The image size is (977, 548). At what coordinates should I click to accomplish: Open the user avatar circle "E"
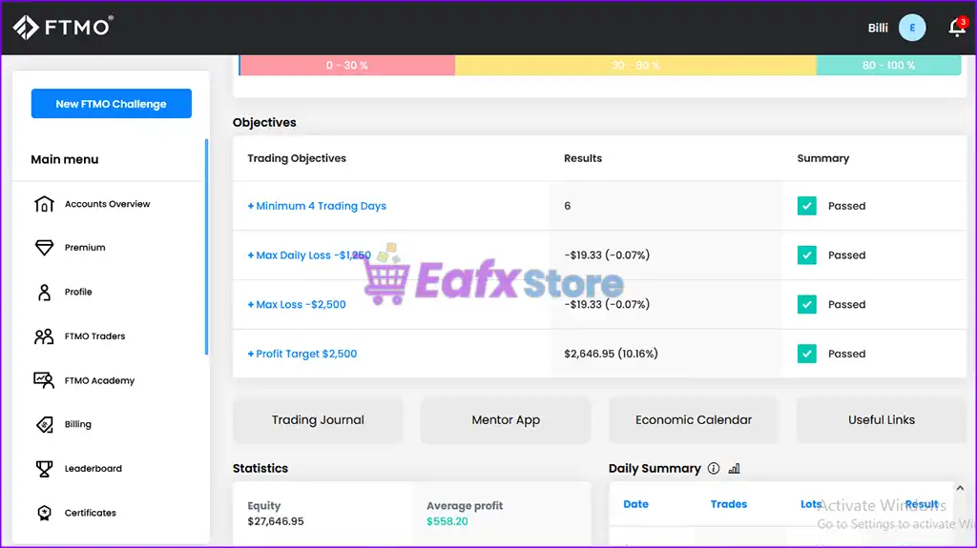912,28
